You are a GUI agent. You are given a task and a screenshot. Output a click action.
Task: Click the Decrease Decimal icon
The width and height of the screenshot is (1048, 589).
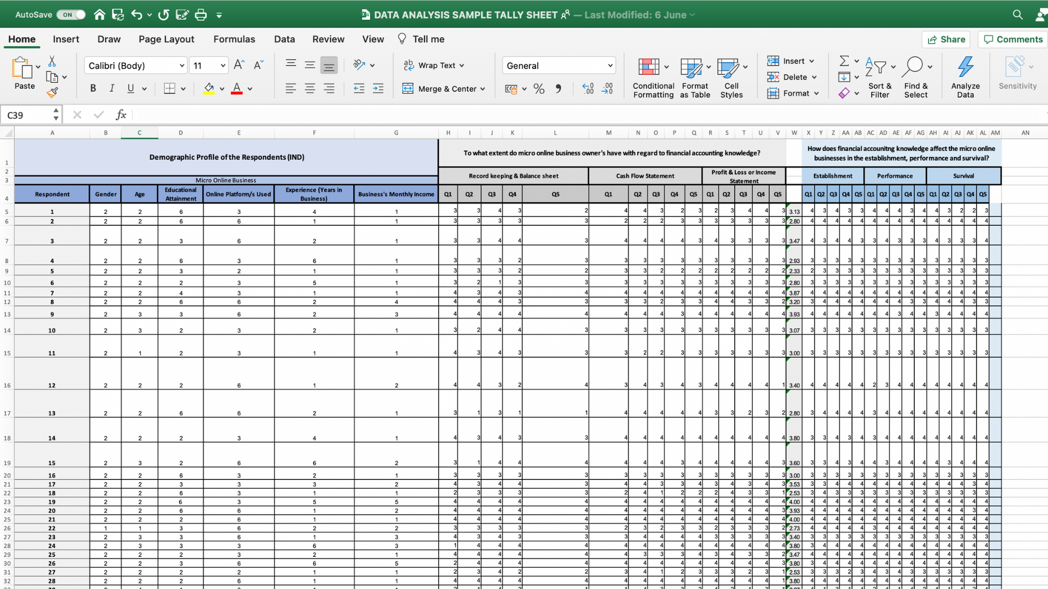coord(608,88)
